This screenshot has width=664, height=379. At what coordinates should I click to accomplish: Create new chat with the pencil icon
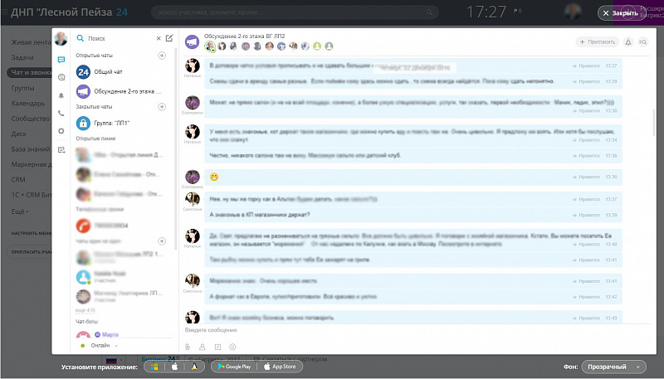[169, 38]
